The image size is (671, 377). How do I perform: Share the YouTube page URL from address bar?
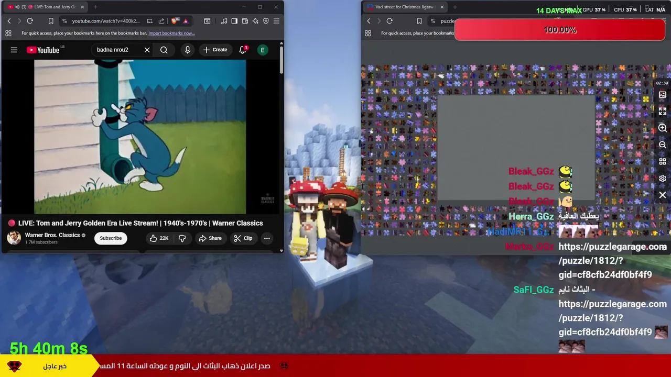point(161,21)
